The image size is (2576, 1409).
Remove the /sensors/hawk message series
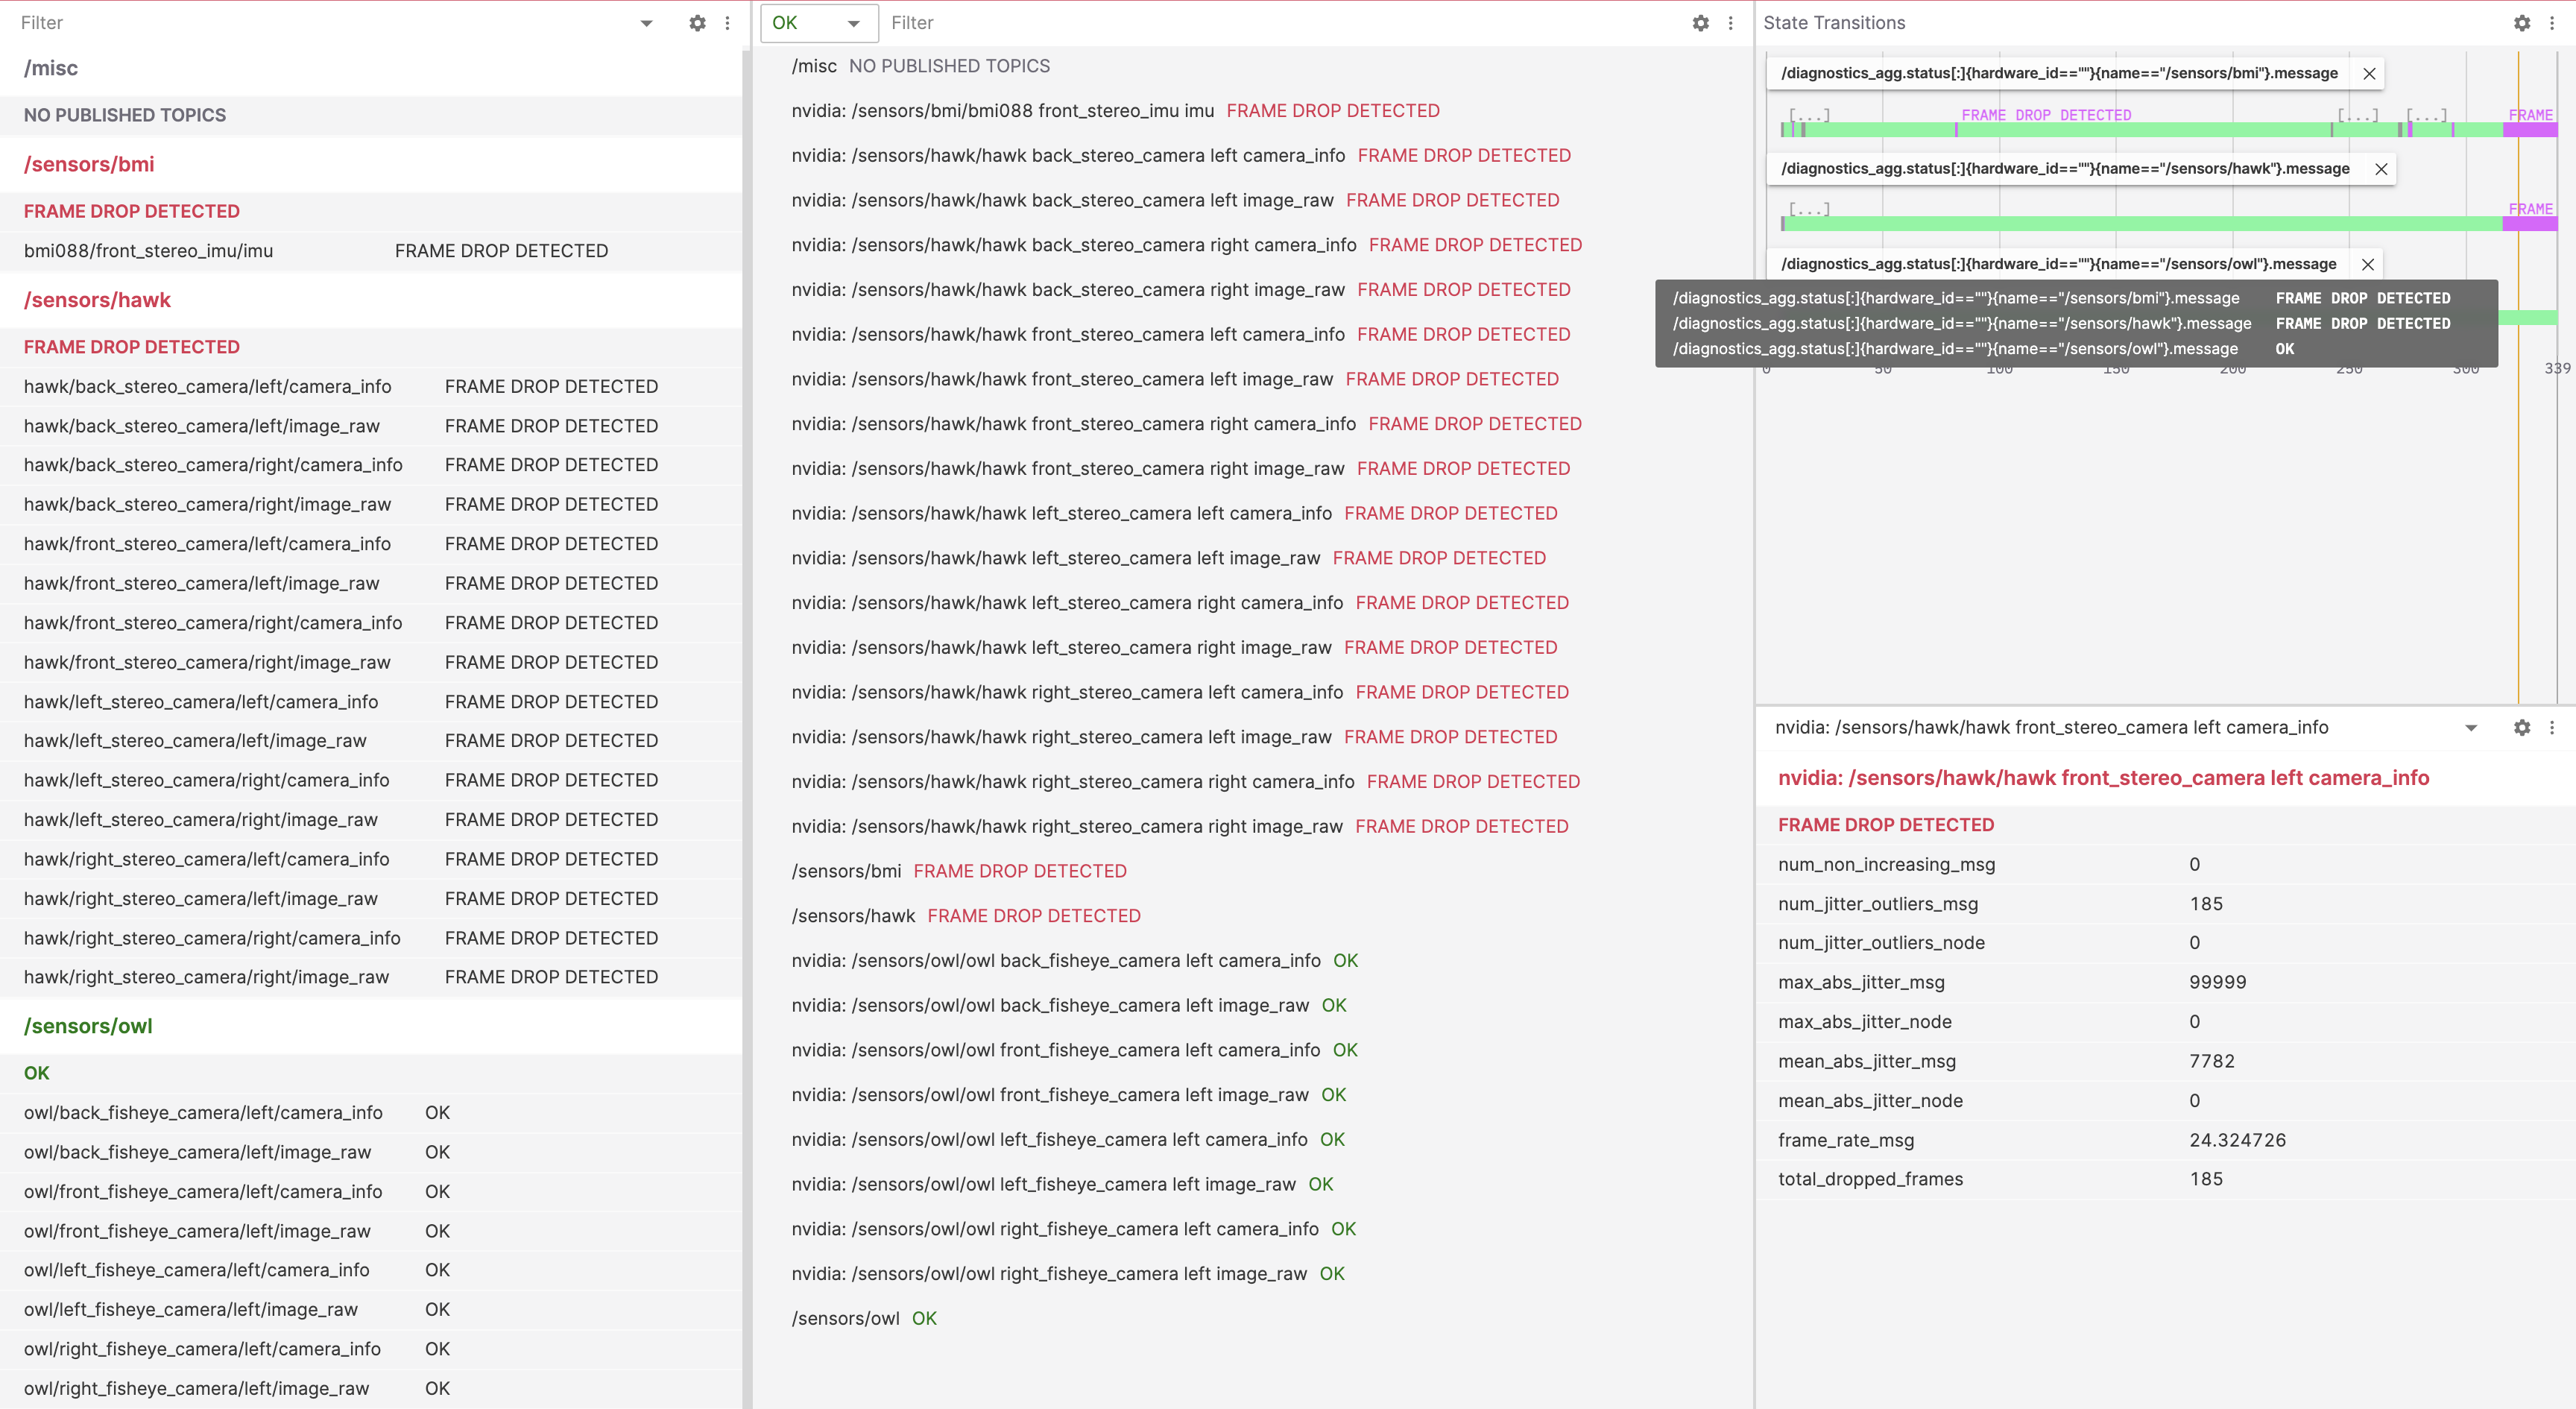click(x=2381, y=169)
